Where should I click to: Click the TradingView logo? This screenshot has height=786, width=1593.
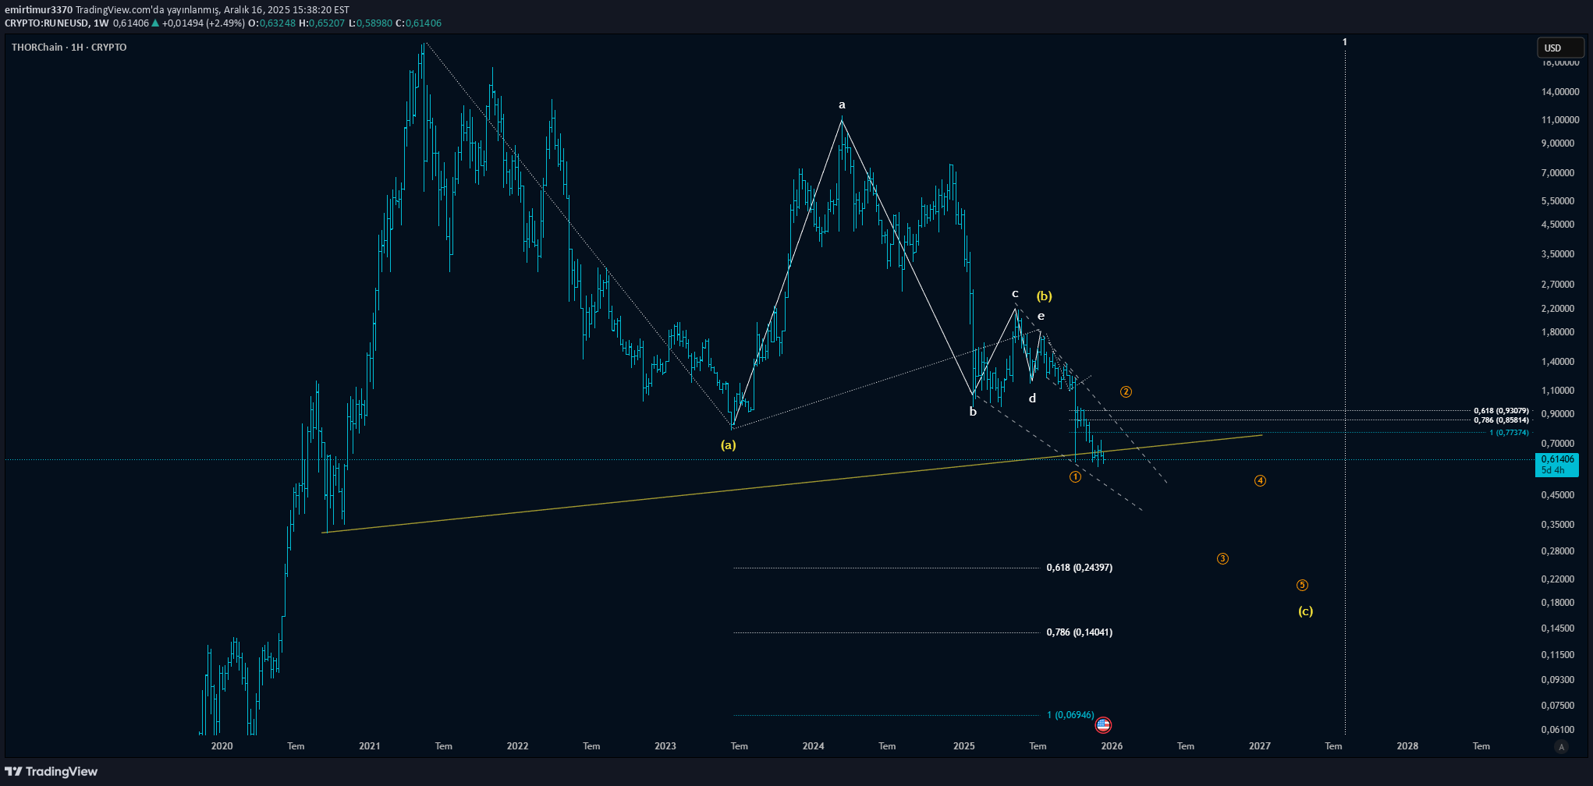click(51, 771)
